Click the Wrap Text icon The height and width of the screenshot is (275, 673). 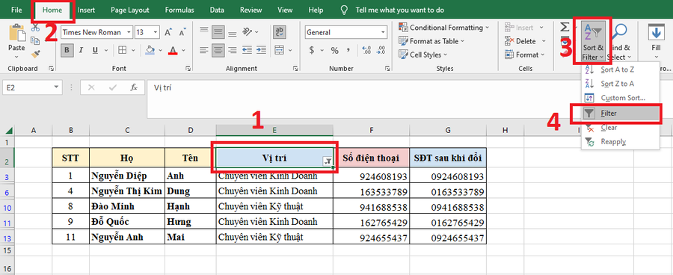point(280,31)
